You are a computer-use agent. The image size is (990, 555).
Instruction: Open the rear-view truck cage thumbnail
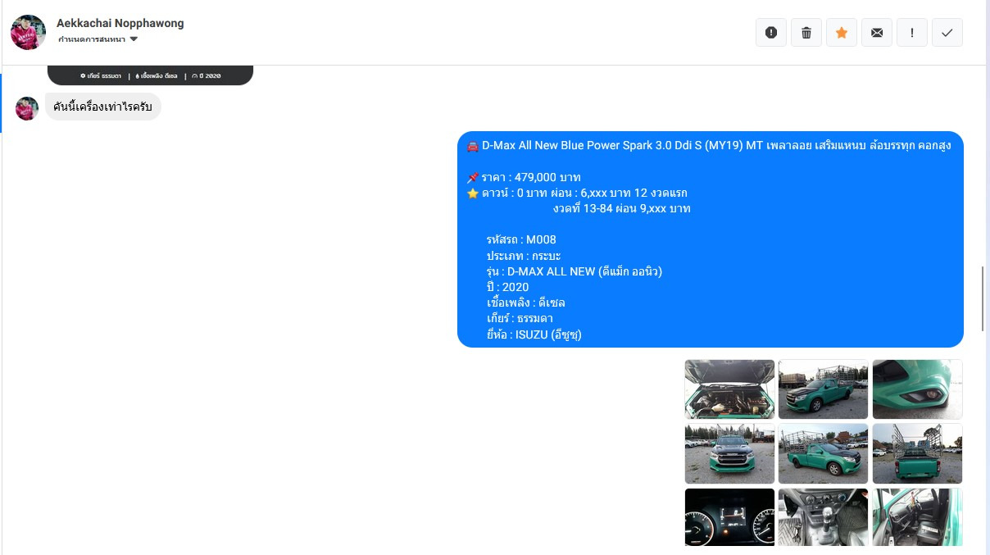(x=917, y=453)
